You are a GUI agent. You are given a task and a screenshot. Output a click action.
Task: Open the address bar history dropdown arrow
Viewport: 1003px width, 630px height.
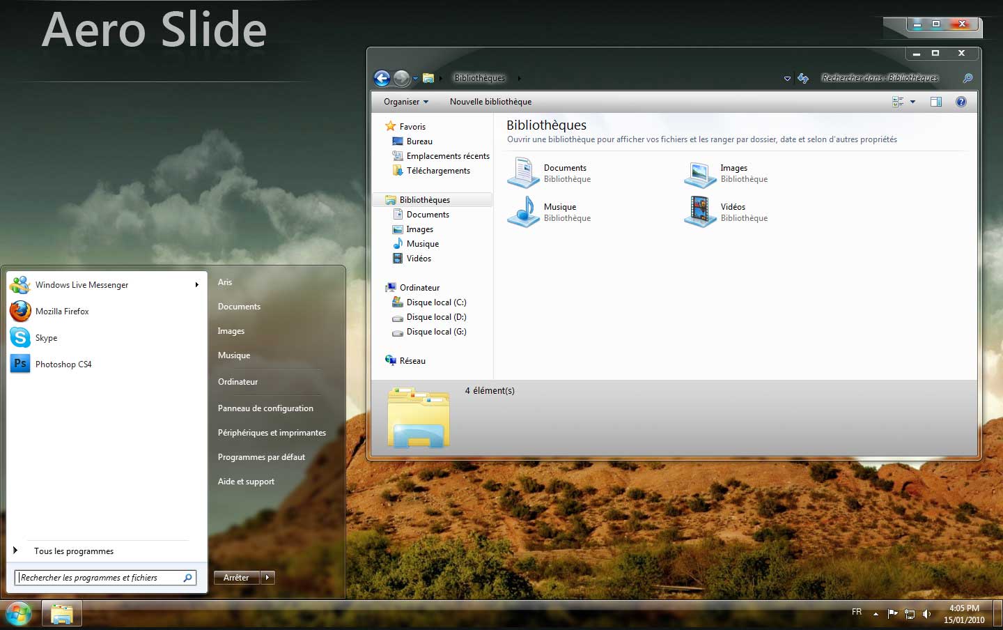(x=788, y=78)
